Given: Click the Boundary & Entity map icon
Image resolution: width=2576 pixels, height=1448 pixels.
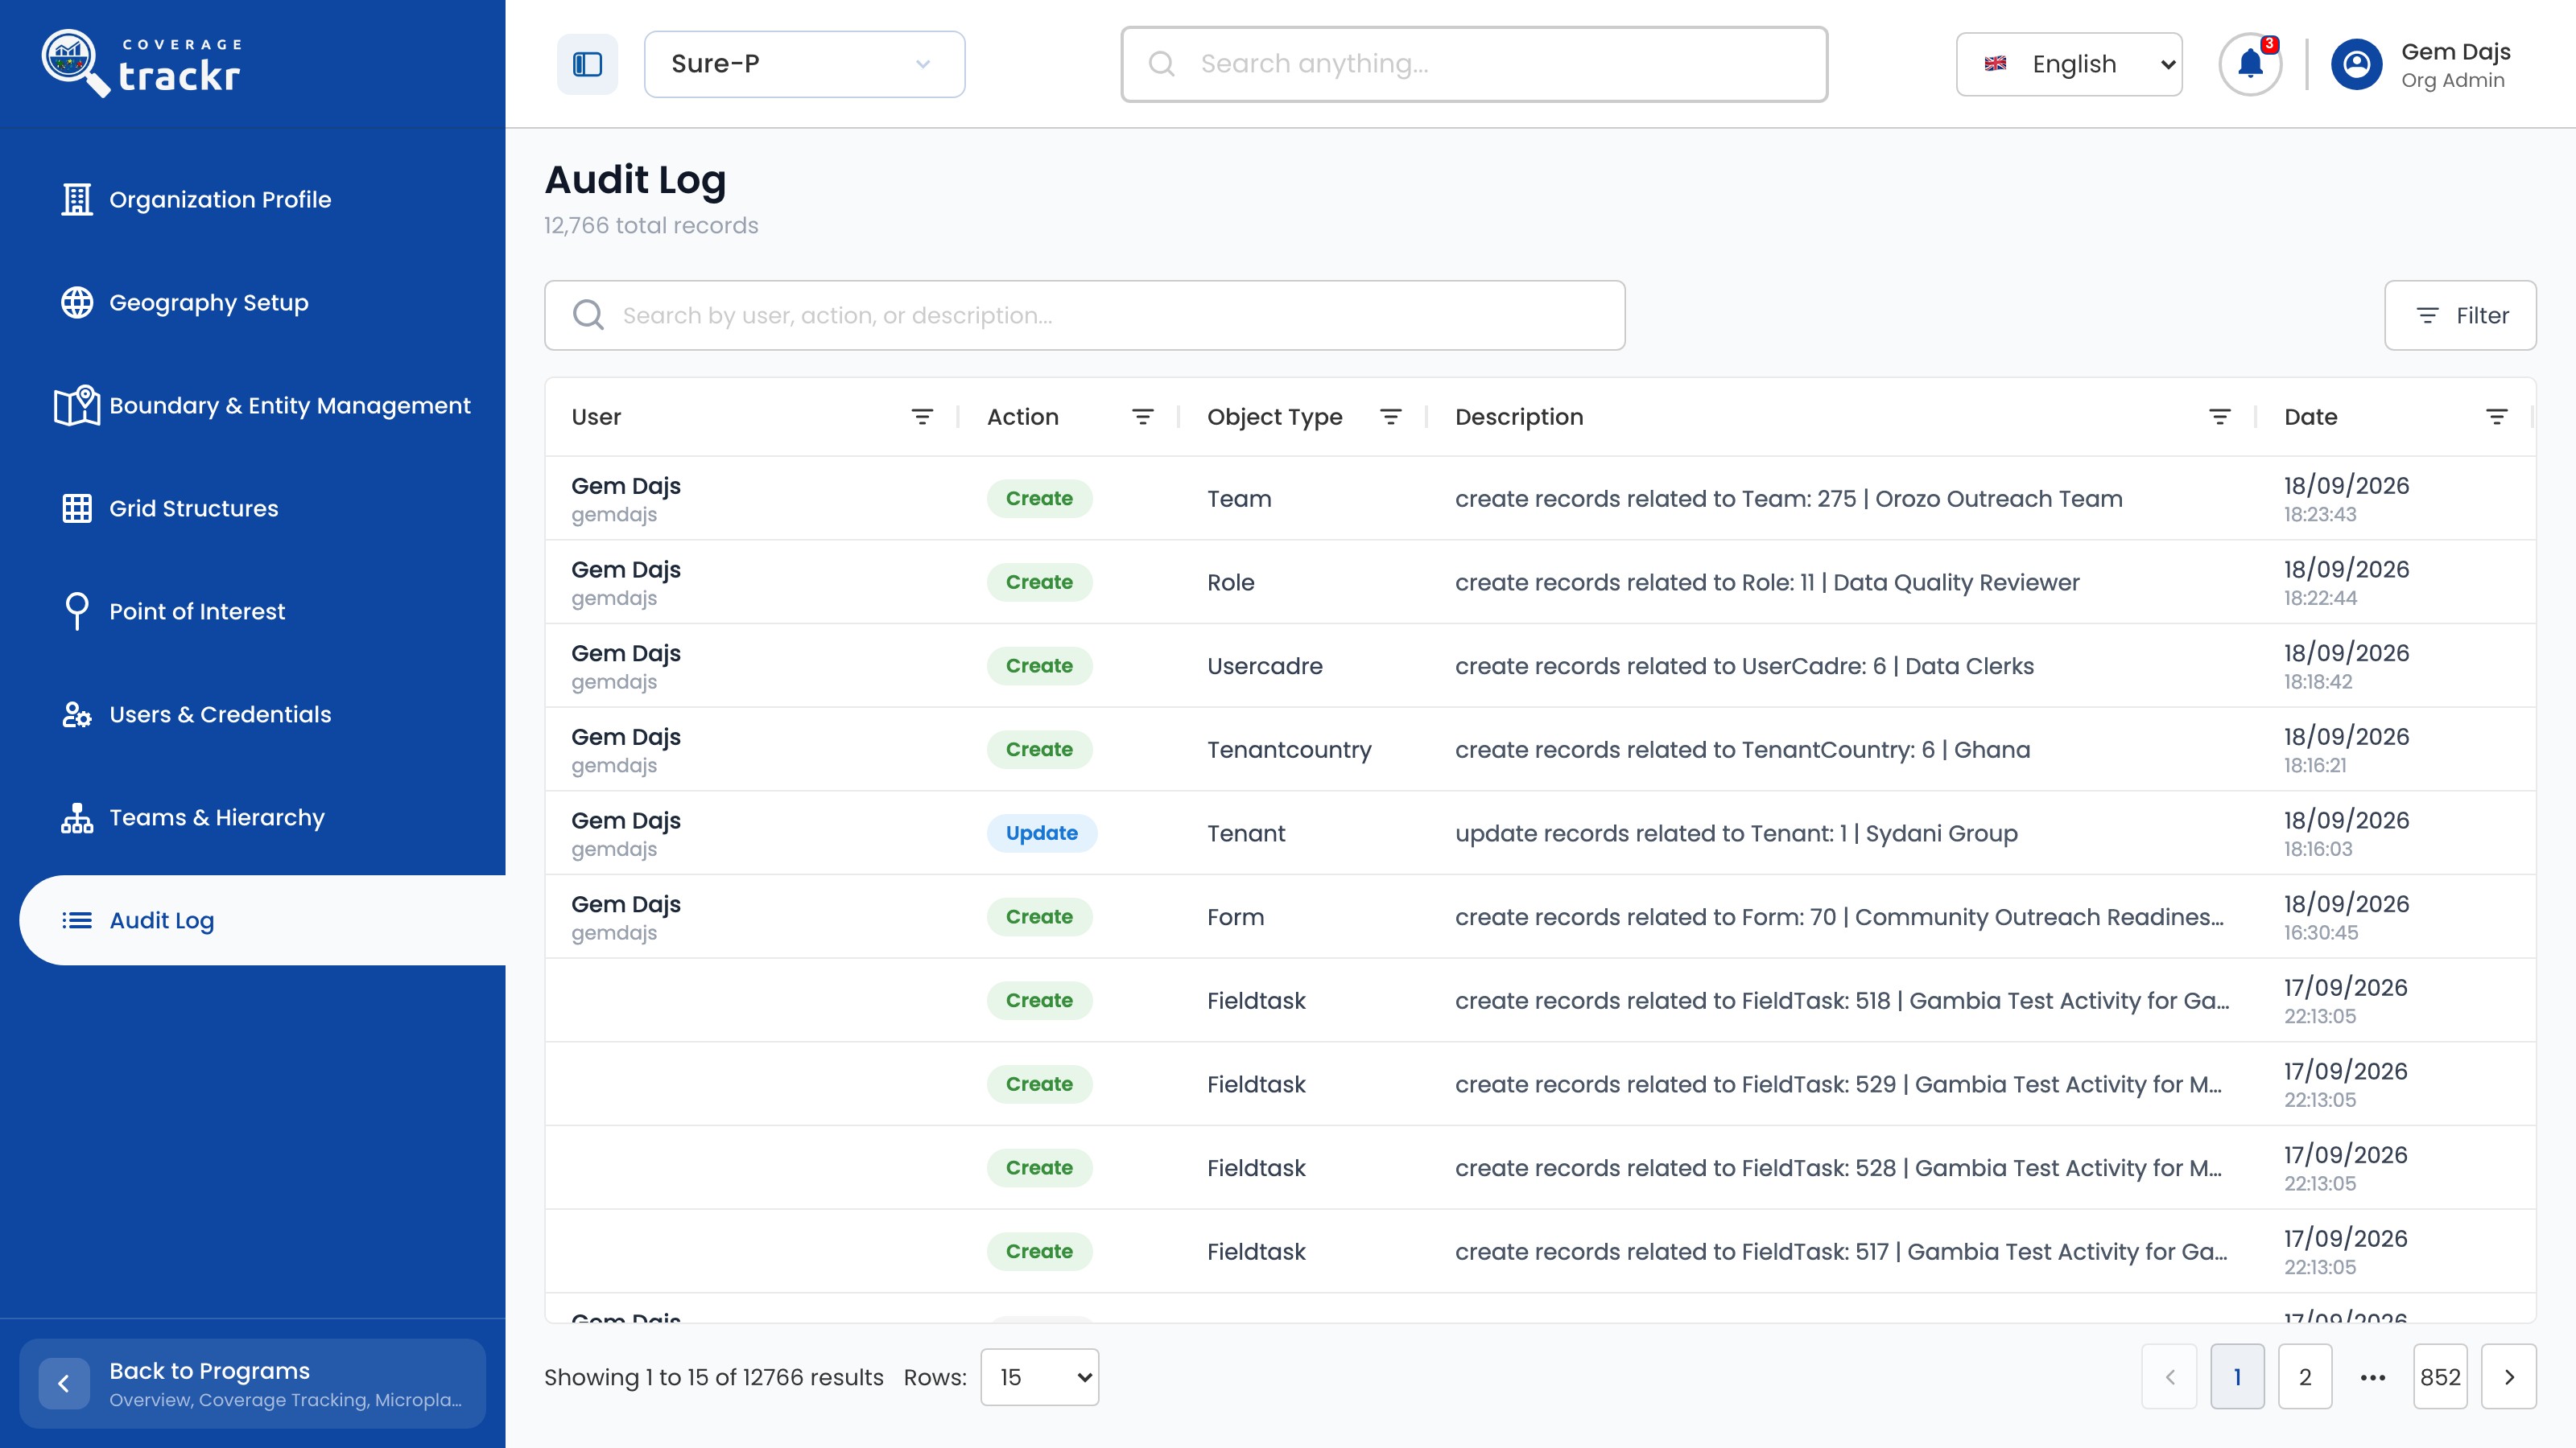Looking at the screenshot, I should 77,405.
